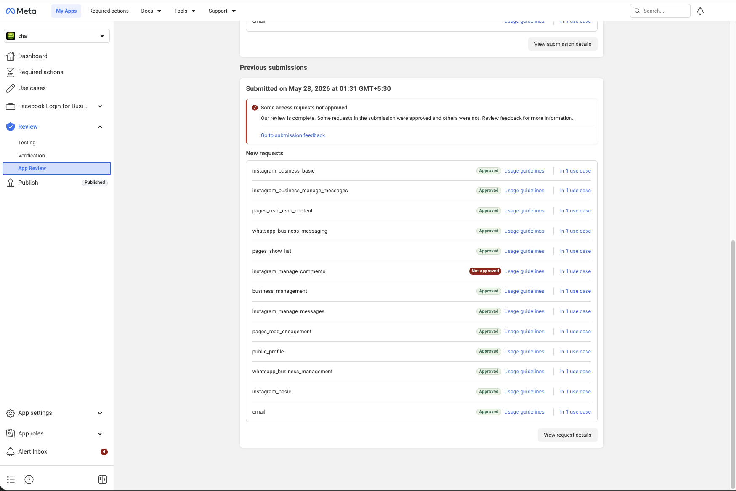Open Required actions in top navigation
The image size is (736, 491).
(x=109, y=11)
